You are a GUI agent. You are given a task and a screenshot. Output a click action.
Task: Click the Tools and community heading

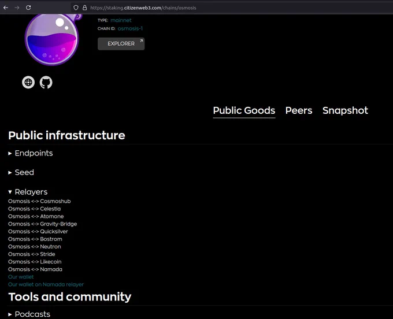(70, 297)
